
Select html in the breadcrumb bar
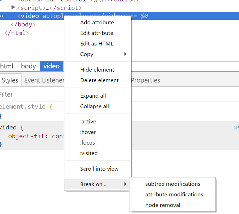pyautogui.click(x=7, y=66)
